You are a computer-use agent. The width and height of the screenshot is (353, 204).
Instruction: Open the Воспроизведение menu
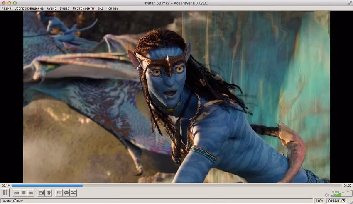(x=29, y=8)
